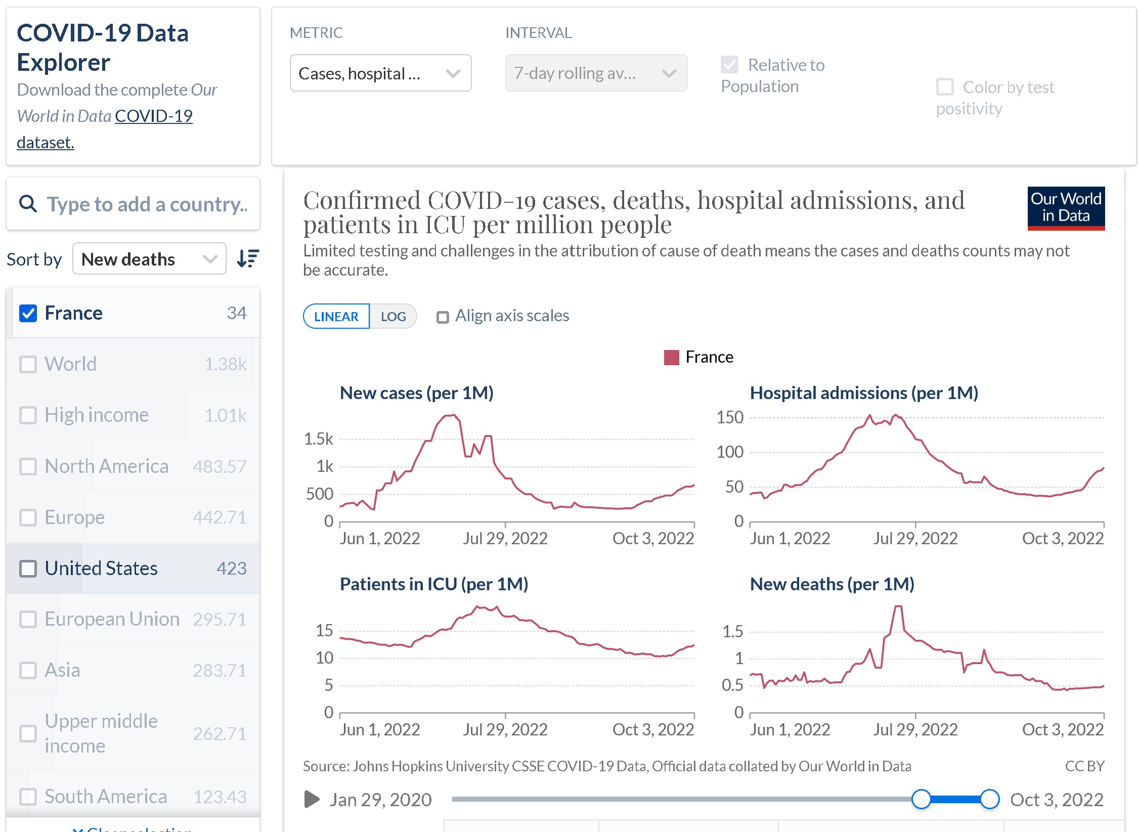Screen dimensions: 1138x832
Task: Toggle Color by test positivity checkbox
Action: (x=945, y=87)
